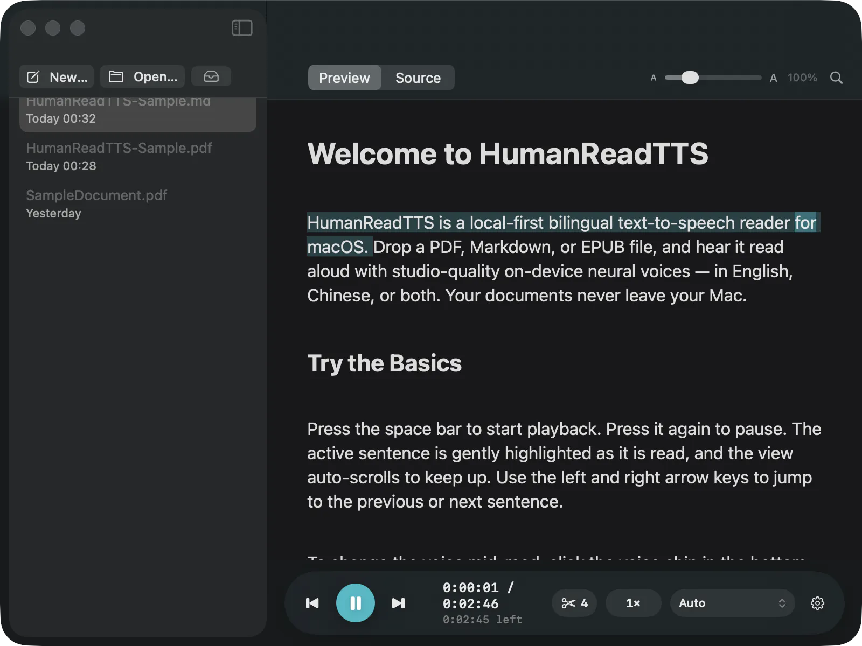Click the highlighted first sentence in preview

(x=562, y=235)
